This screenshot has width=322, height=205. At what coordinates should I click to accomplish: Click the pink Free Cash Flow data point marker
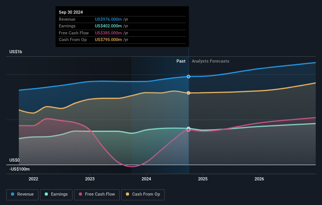click(188, 130)
